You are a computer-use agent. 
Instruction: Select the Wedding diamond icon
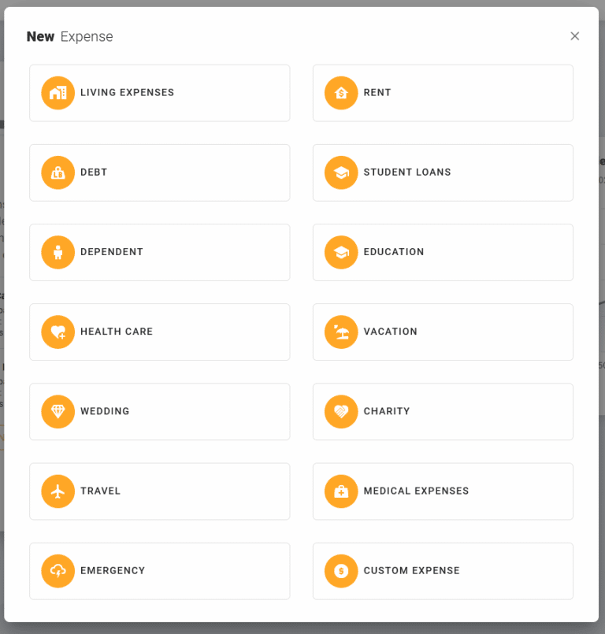click(x=58, y=411)
